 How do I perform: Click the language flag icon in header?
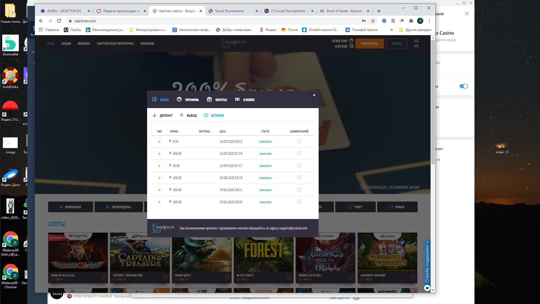pyautogui.click(x=416, y=41)
